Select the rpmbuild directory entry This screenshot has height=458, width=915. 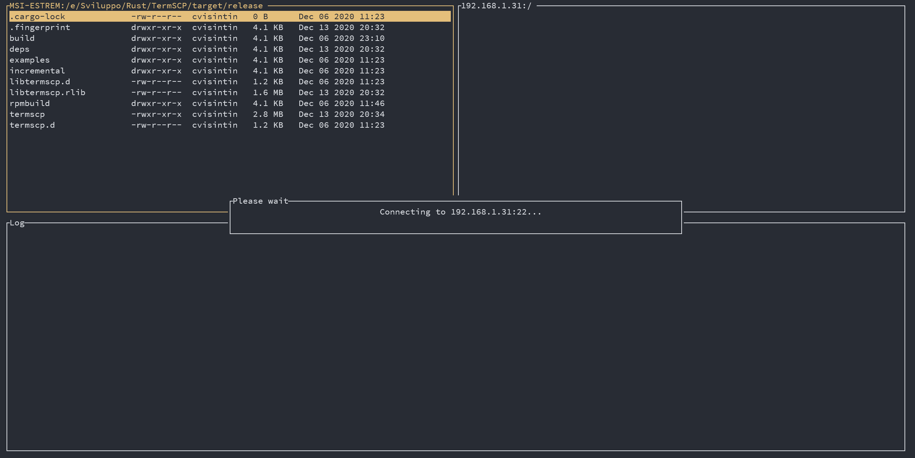pyautogui.click(x=30, y=103)
